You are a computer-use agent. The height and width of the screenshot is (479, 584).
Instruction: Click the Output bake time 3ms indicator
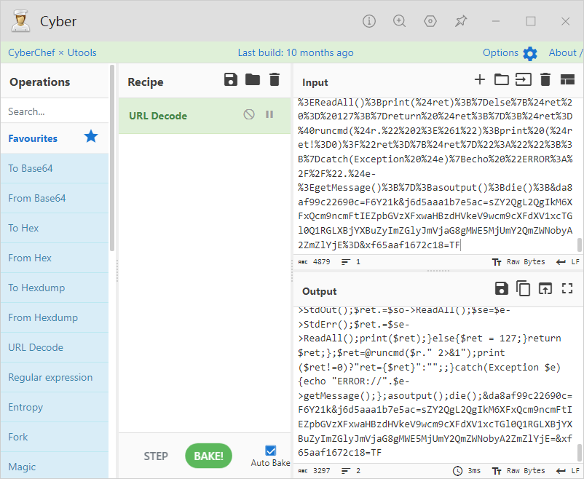[467, 471]
